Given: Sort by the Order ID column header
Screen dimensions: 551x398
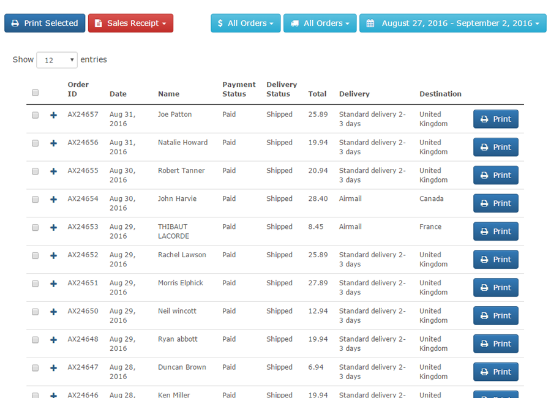Looking at the screenshot, I should click(x=78, y=89).
